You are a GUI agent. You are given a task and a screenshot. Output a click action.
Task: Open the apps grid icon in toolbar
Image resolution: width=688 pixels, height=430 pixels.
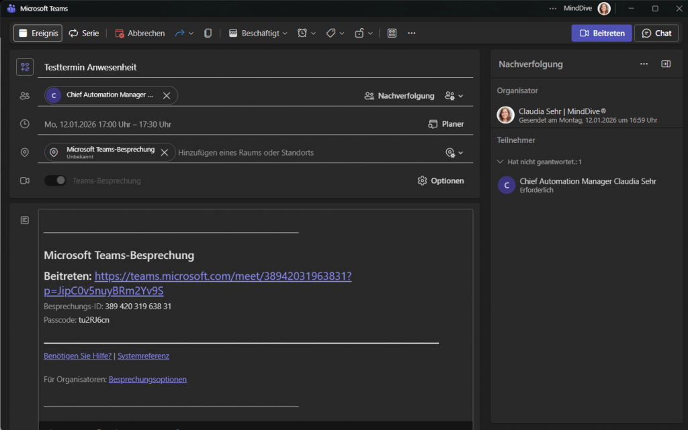pyautogui.click(x=392, y=33)
